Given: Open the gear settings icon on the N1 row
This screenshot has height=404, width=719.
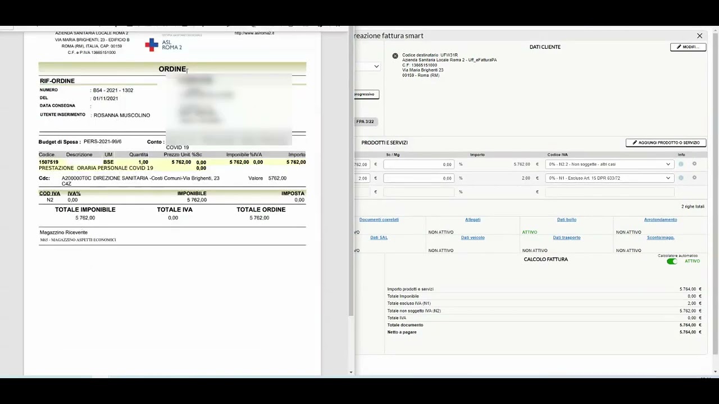Looking at the screenshot, I should click(x=694, y=178).
